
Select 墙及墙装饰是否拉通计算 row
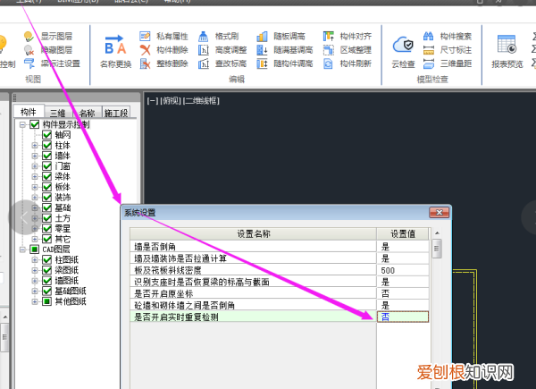click(x=254, y=258)
